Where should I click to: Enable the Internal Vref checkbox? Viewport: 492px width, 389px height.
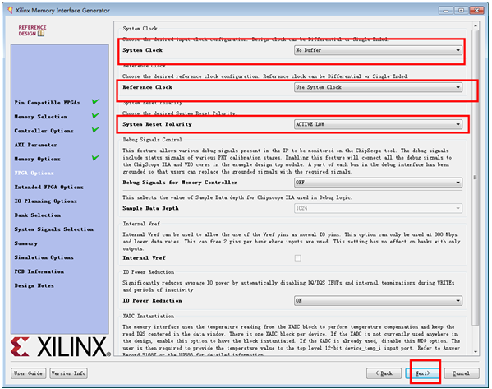click(298, 258)
